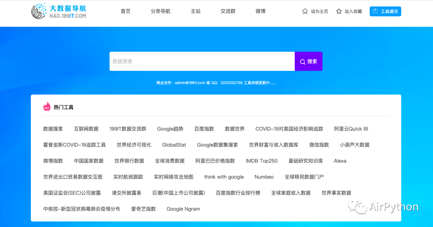Click the 加入收藏 link

click(x=353, y=11)
